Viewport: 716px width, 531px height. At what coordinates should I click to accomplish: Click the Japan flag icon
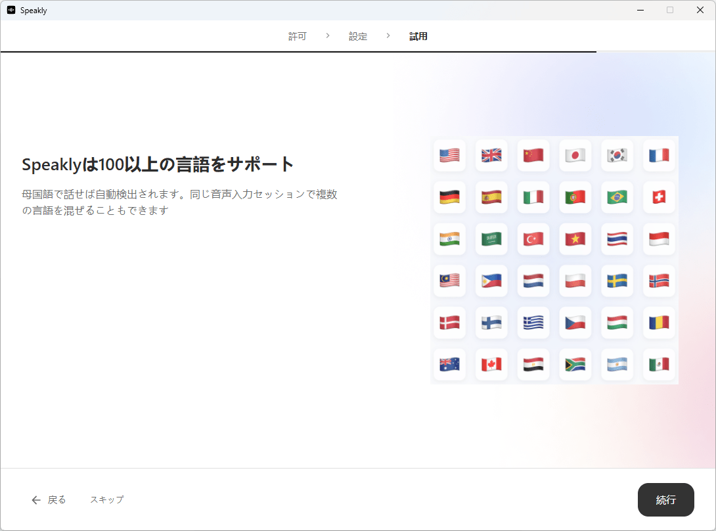575,155
